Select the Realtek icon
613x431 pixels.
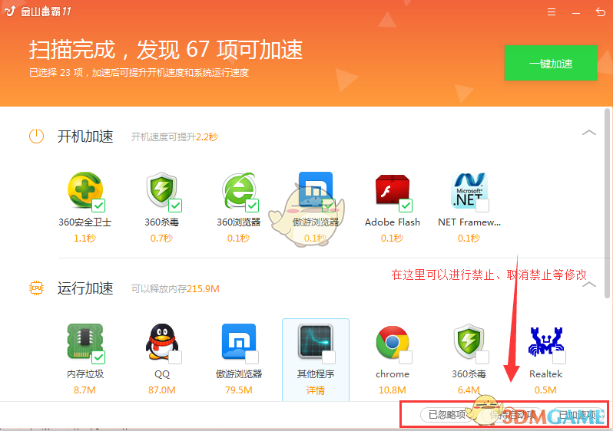pyautogui.click(x=546, y=343)
